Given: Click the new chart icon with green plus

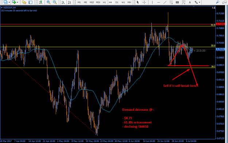Looking at the screenshot, I should (x=14, y=2).
